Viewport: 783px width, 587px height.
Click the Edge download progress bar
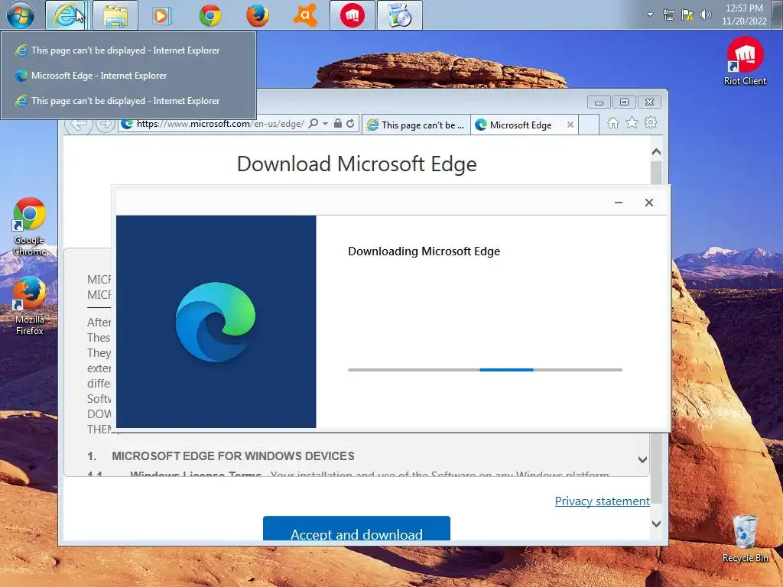coord(485,370)
